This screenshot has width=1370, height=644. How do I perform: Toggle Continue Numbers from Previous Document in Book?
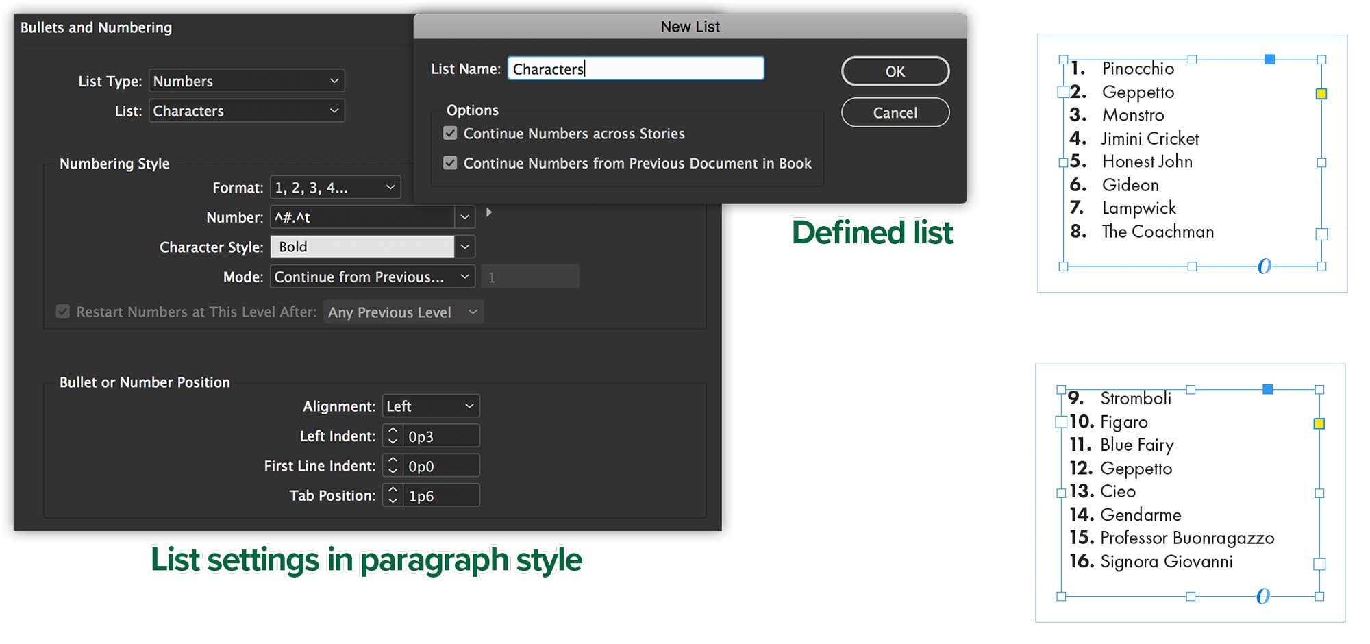pos(450,163)
